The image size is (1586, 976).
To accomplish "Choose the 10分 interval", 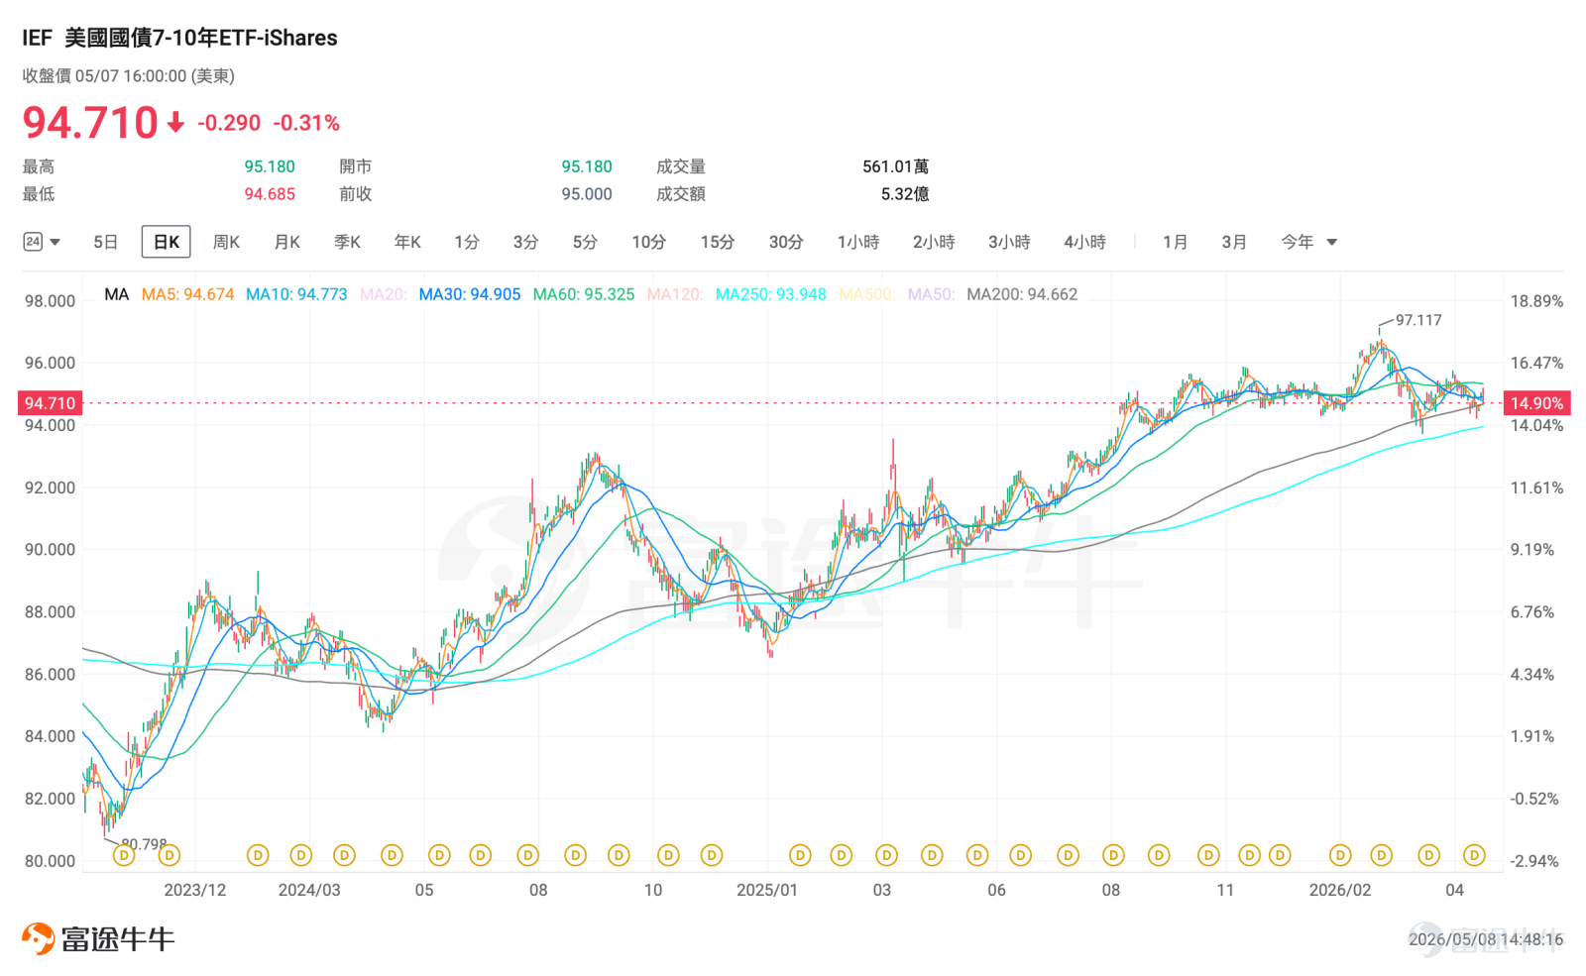I will 649,242.
